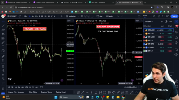Image resolution: width=179 pixels, height=100 pixels.
Task: Open Microsoft Edge from the taskbar
Action: [97, 97]
